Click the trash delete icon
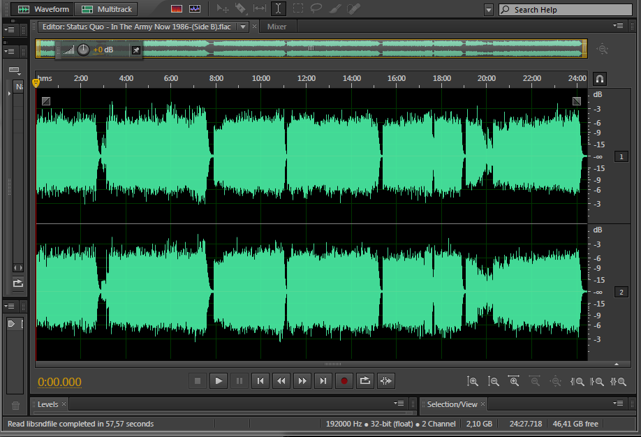This screenshot has width=641, height=437. click(15, 406)
